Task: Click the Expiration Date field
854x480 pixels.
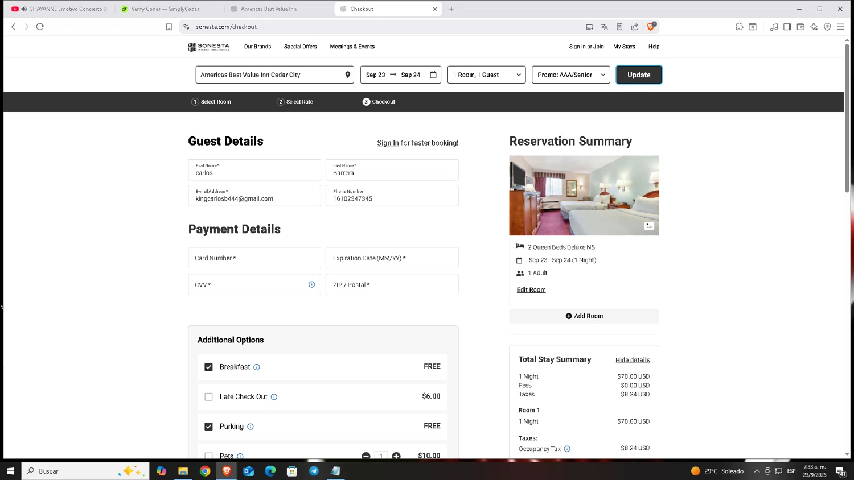Action: pos(392,258)
